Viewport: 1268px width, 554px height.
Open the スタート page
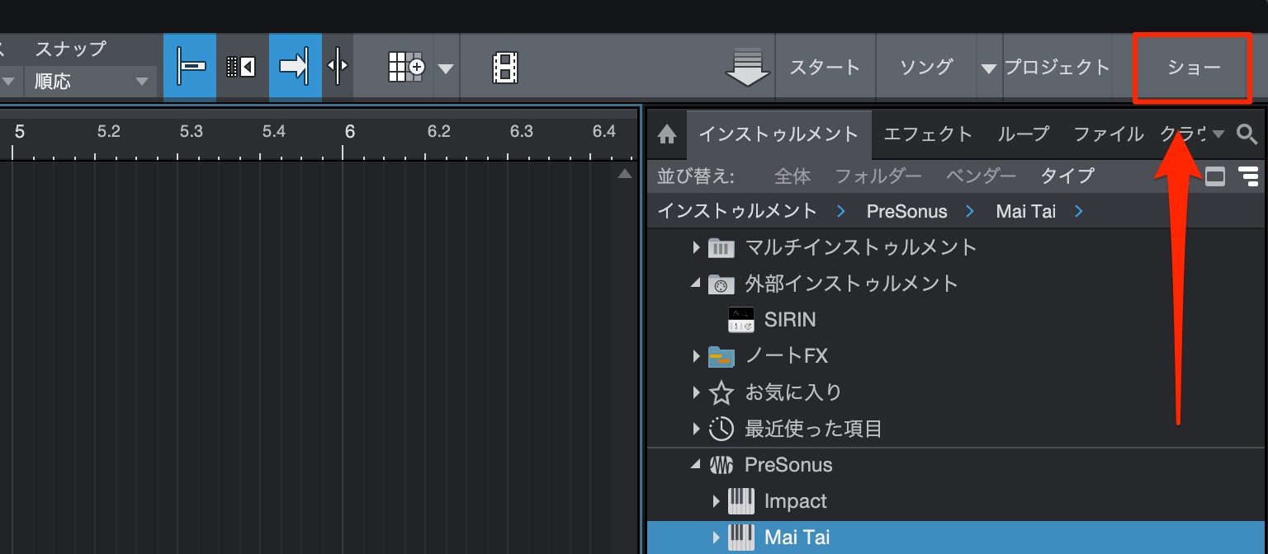[x=825, y=68]
